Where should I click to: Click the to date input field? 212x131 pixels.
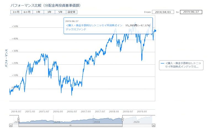(x=191, y=12)
